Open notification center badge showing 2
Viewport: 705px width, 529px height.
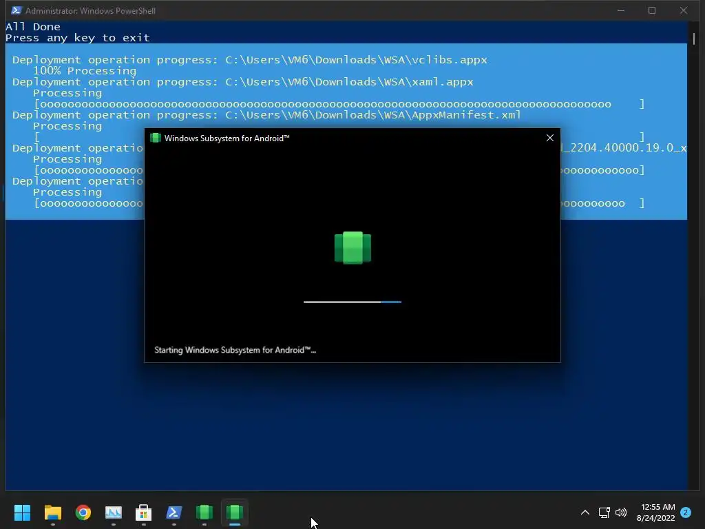point(686,512)
